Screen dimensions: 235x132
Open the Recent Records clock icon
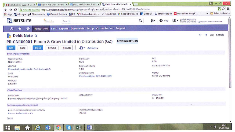coord(12,29)
